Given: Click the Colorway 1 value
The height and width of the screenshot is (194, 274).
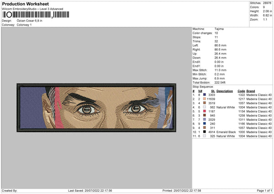Looking at the screenshot, I should click(x=24, y=25).
